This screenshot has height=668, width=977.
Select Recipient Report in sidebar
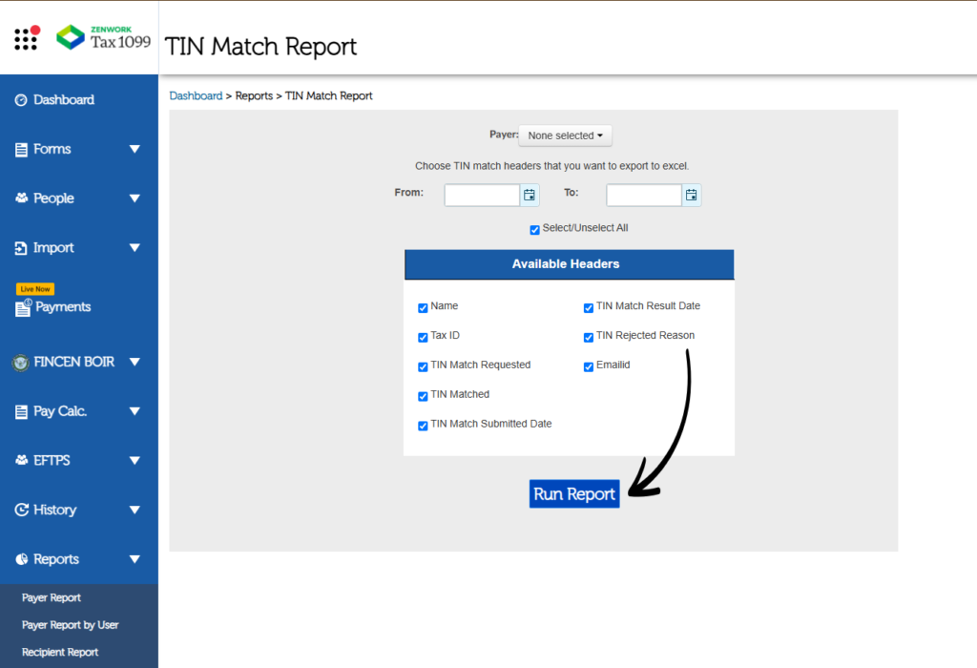60,652
